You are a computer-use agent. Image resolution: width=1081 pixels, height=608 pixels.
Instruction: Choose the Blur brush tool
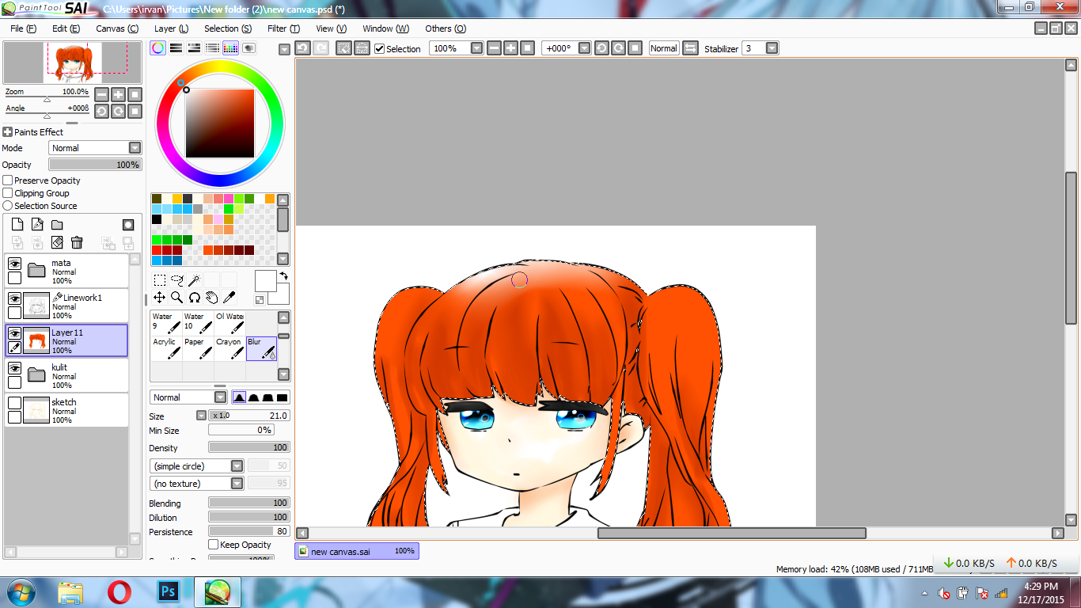tap(261, 349)
